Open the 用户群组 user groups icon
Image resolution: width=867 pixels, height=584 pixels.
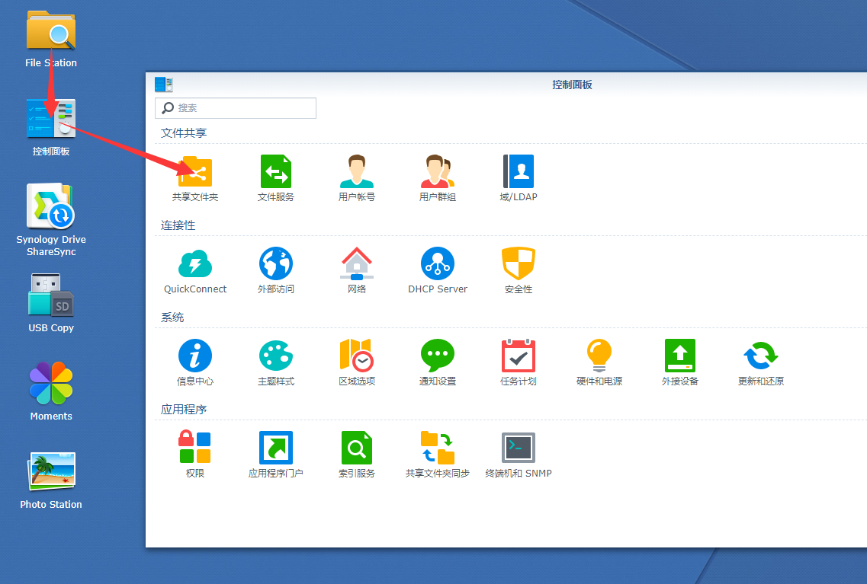[x=438, y=172]
